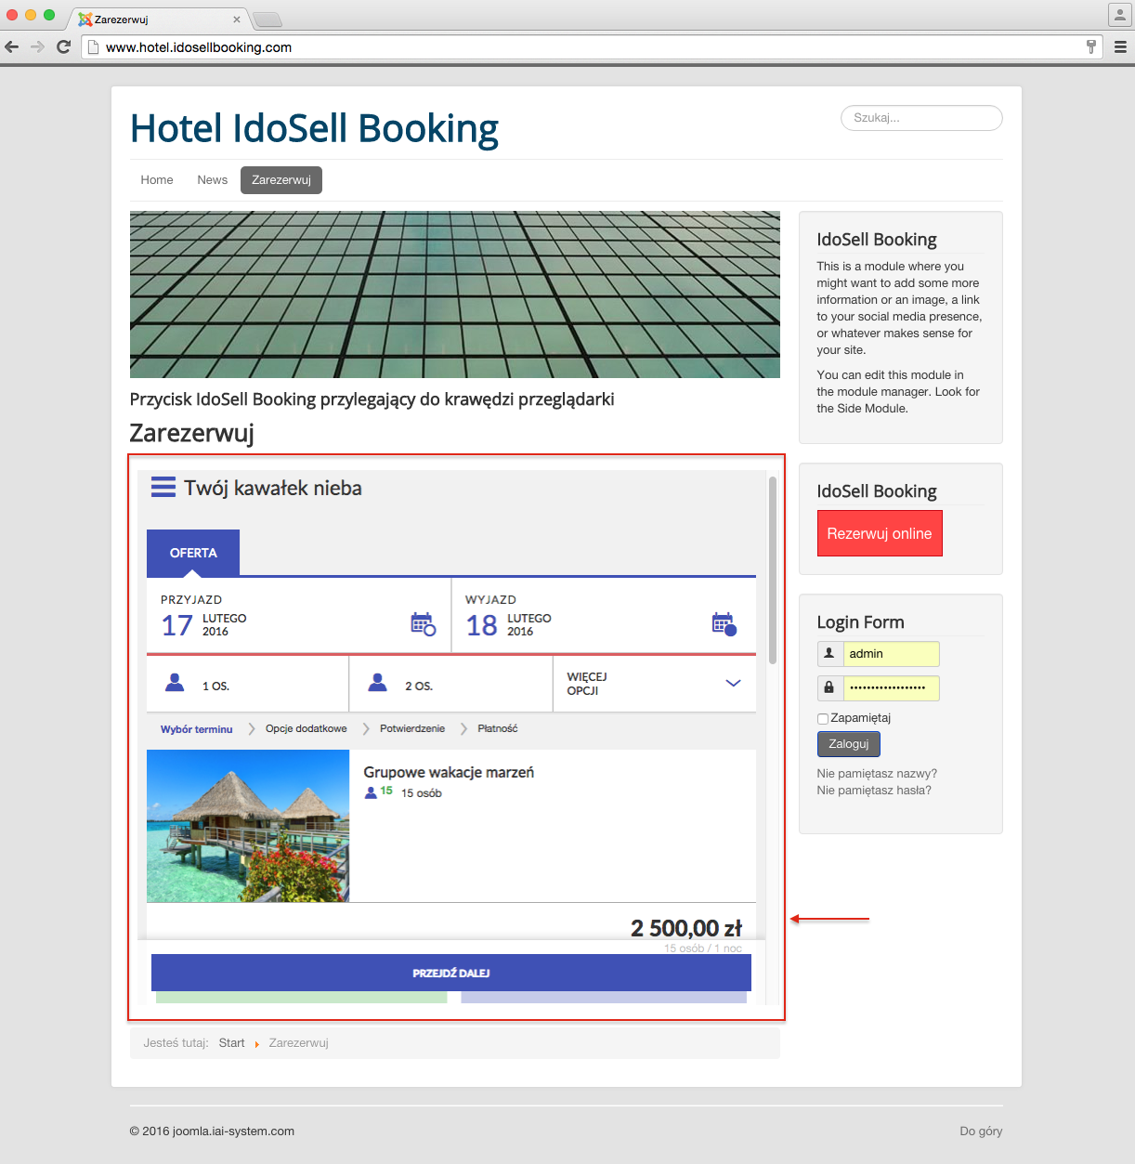The image size is (1135, 1164).
Task: Click the Do góry link
Action: pos(981,1131)
